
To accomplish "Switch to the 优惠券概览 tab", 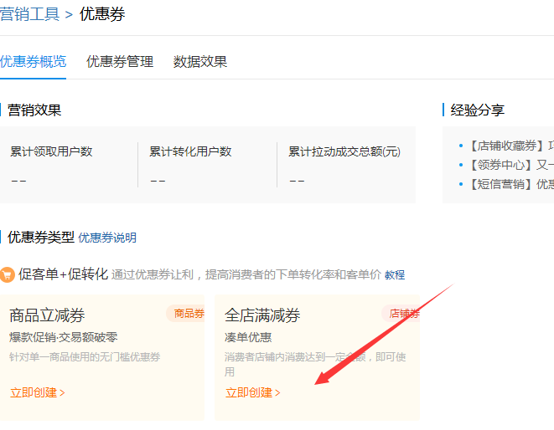I will click(33, 61).
